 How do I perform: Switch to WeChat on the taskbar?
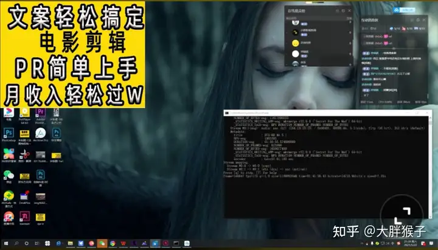pyautogui.click(x=102, y=243)
